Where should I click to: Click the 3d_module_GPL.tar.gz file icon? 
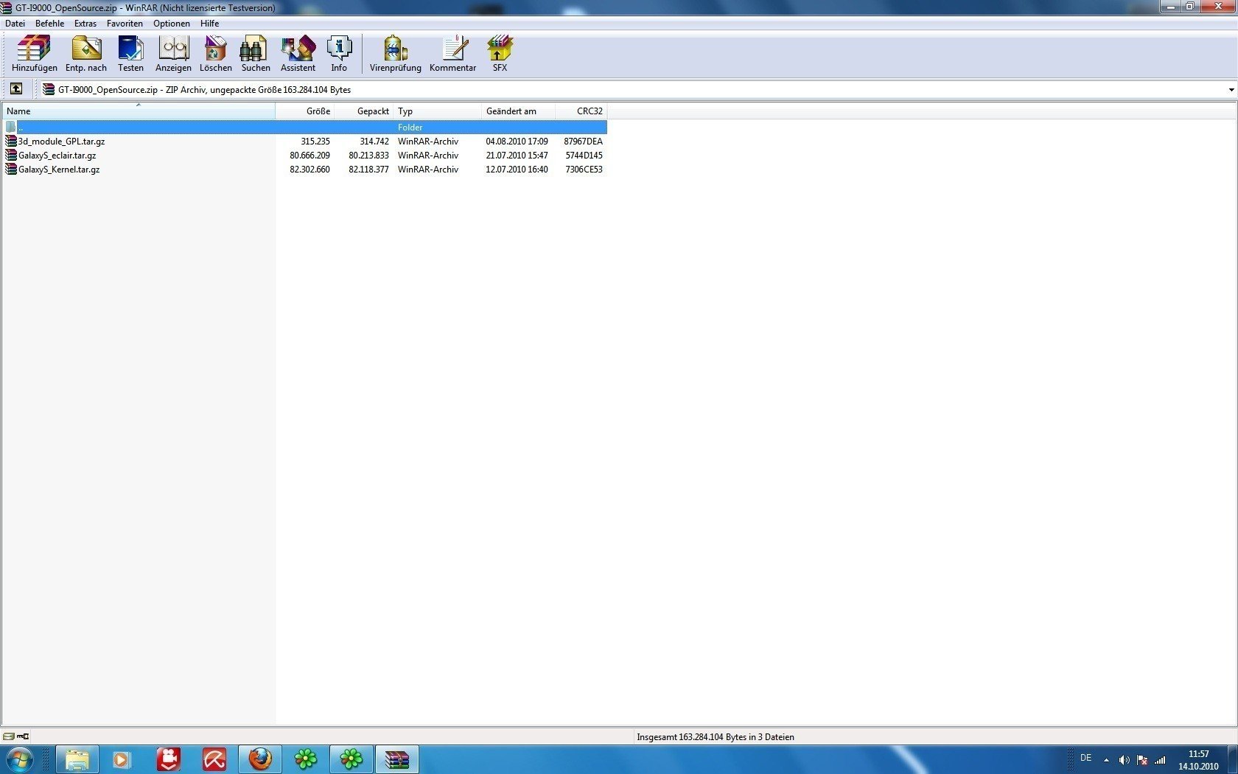[11, 141]
